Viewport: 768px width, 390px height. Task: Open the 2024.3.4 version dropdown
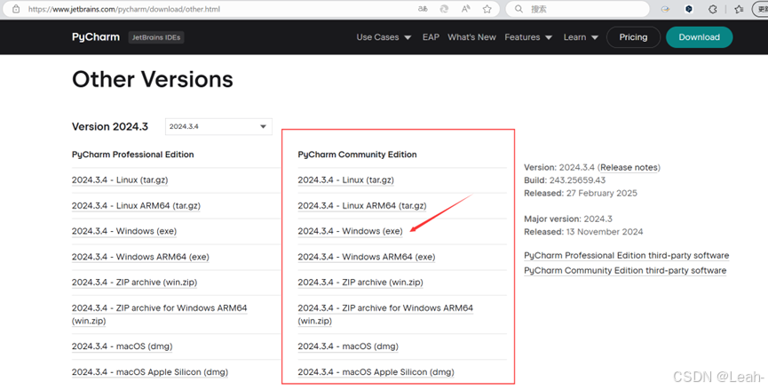(x=218, y=126)
